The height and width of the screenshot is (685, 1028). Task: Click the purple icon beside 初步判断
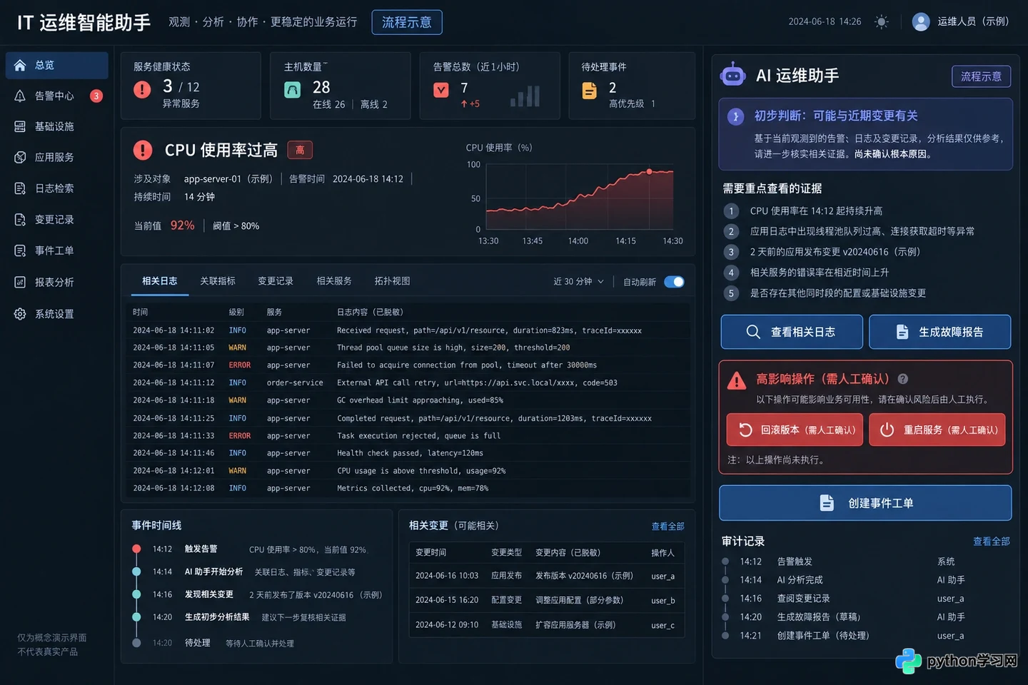(736, 116)
